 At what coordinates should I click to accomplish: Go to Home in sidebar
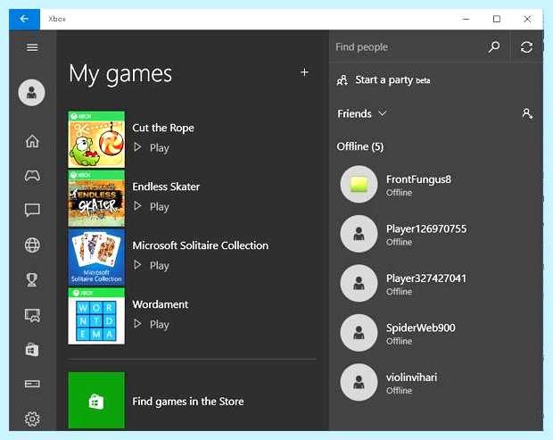point(32,141)
